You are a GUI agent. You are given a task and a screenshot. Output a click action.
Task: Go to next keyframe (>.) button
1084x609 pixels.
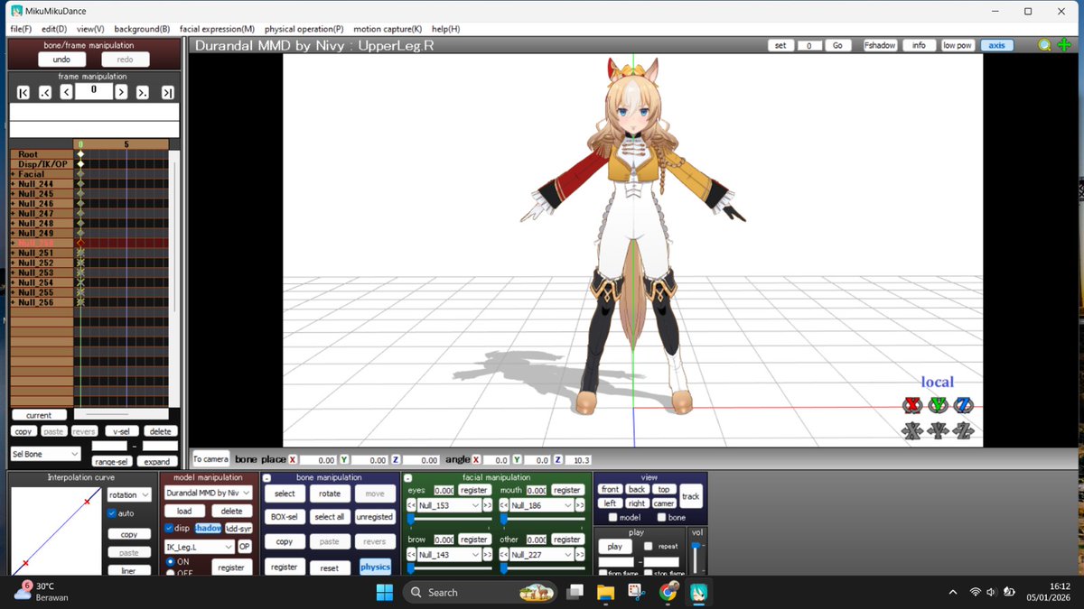(x=143, y=92)
